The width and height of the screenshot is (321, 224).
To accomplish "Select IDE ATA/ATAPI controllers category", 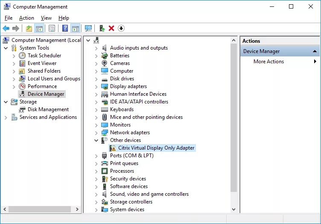I will (x=139, y=102).
